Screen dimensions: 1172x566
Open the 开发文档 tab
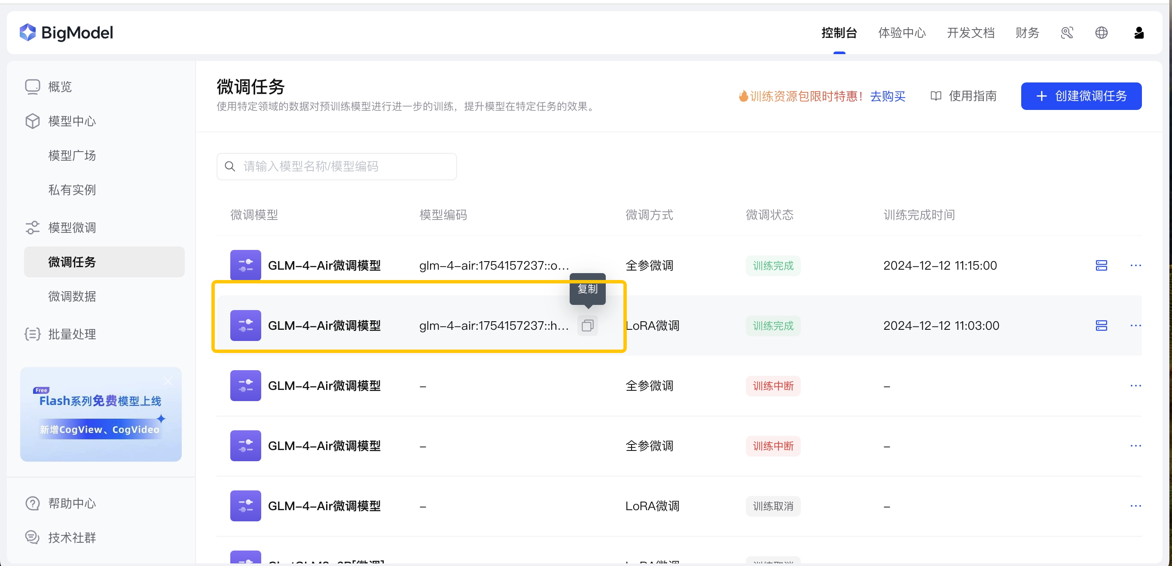[971, 33]
